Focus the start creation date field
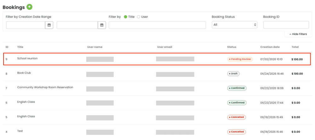Viewport: 315px width, 140px height. point(26,25)
